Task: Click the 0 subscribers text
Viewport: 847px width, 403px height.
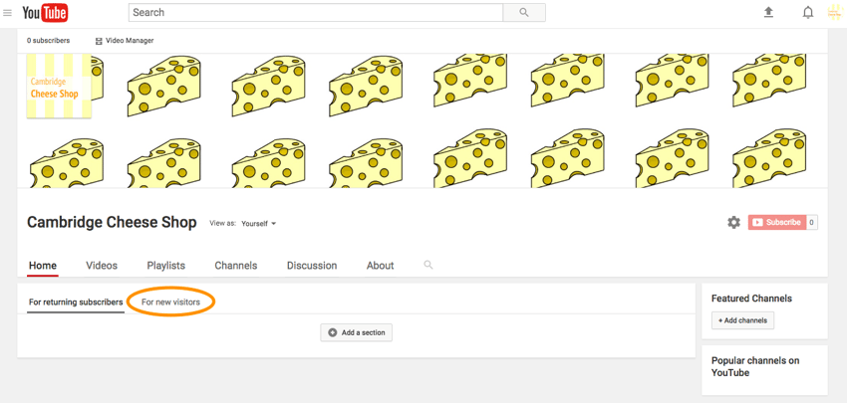Action: click(x=48, y=41)
